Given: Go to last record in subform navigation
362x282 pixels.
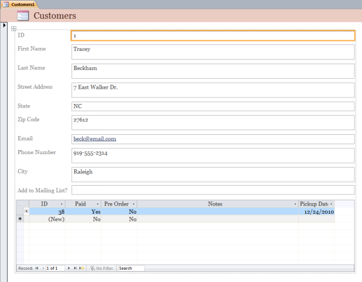Looking at the screenshot, I should (75, 268).
